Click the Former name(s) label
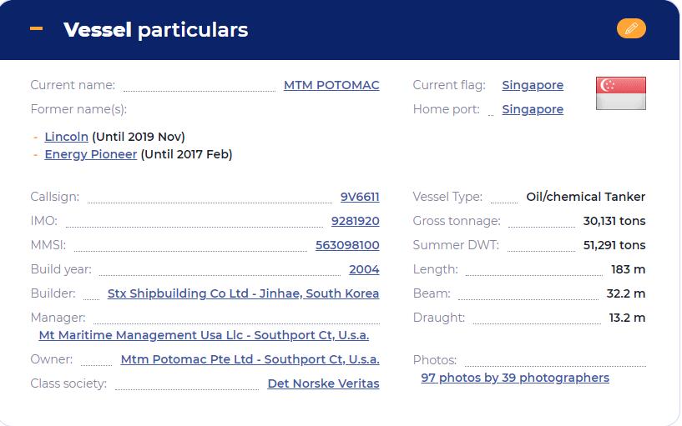 [78, 109]
